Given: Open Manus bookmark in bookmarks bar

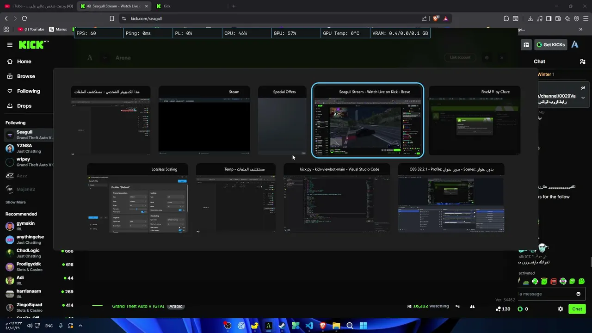Looking at the screenshot, I should 58,29.
